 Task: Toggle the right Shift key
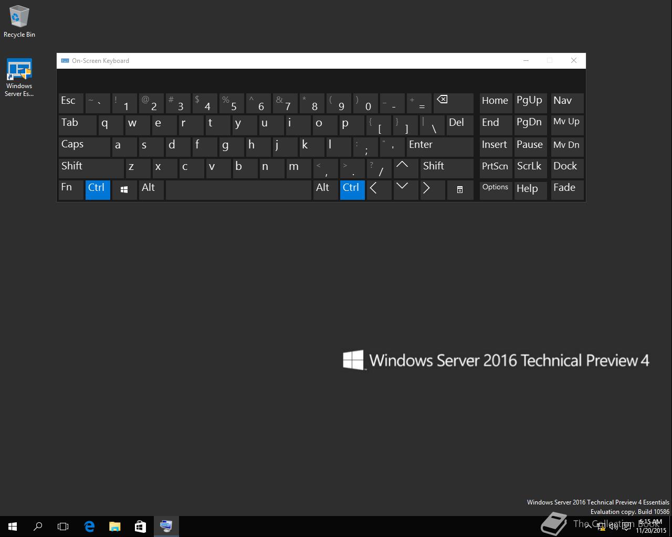447,168
